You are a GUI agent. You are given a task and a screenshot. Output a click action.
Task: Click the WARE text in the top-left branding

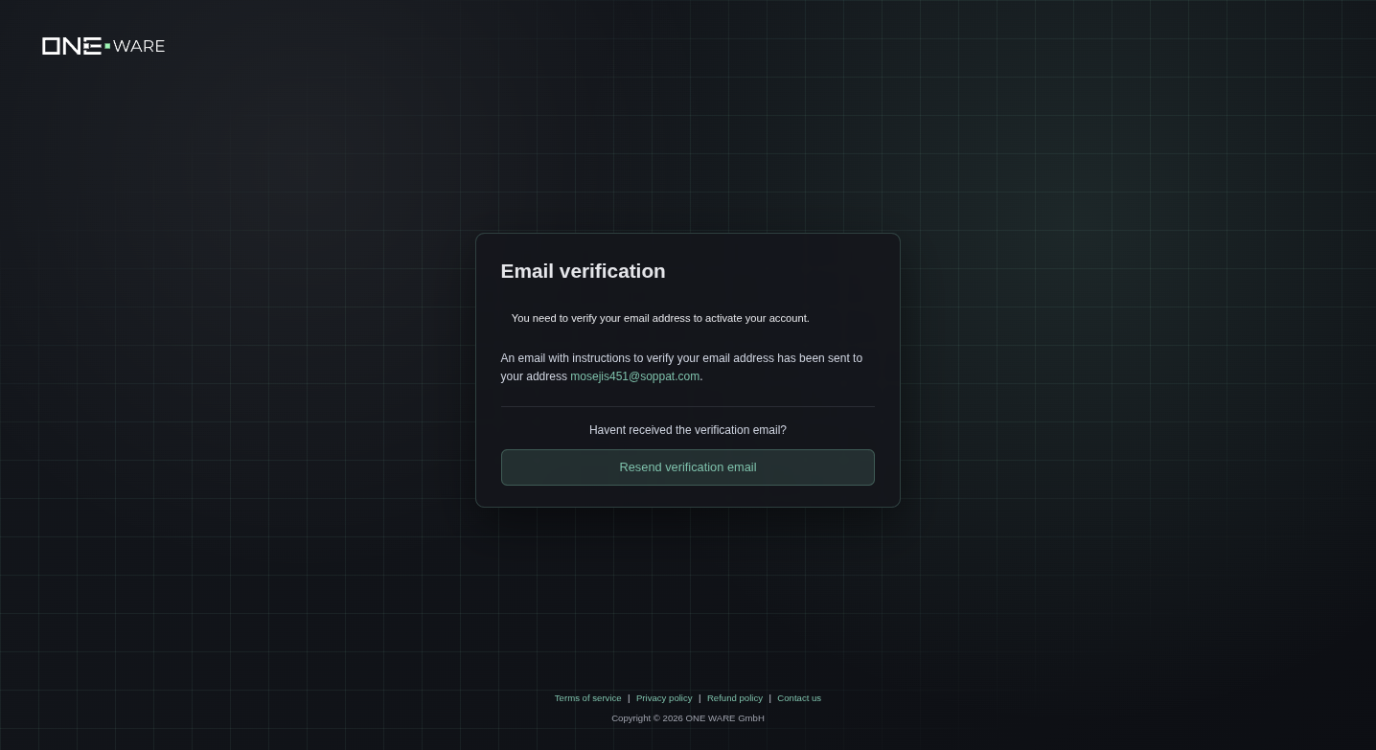pyautogui.click(x=139, y=45)
